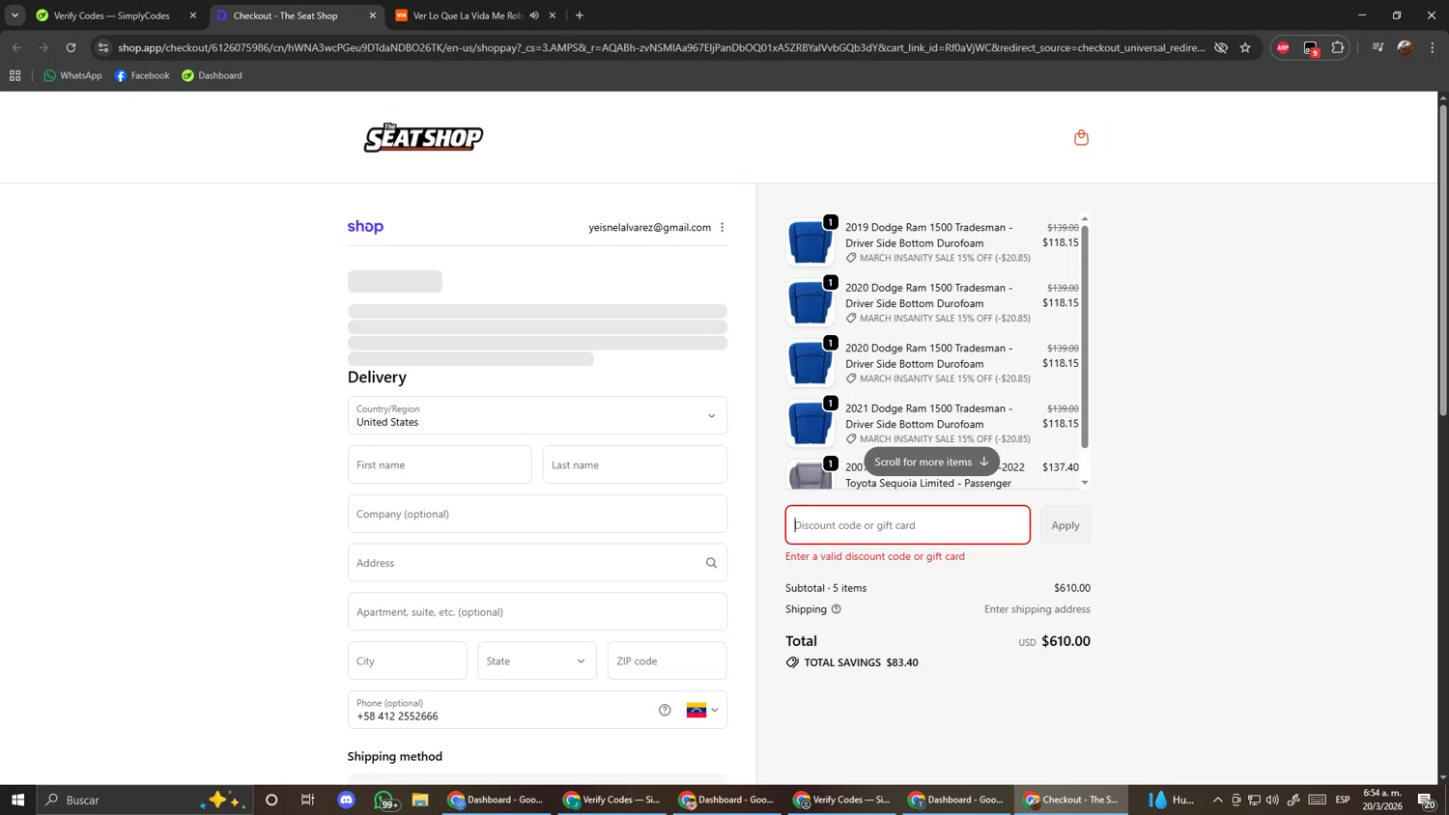This screenshot has width=1449, height=815.
Task: Click the media control icon in toolbar
Action: tap(1378, 47)
